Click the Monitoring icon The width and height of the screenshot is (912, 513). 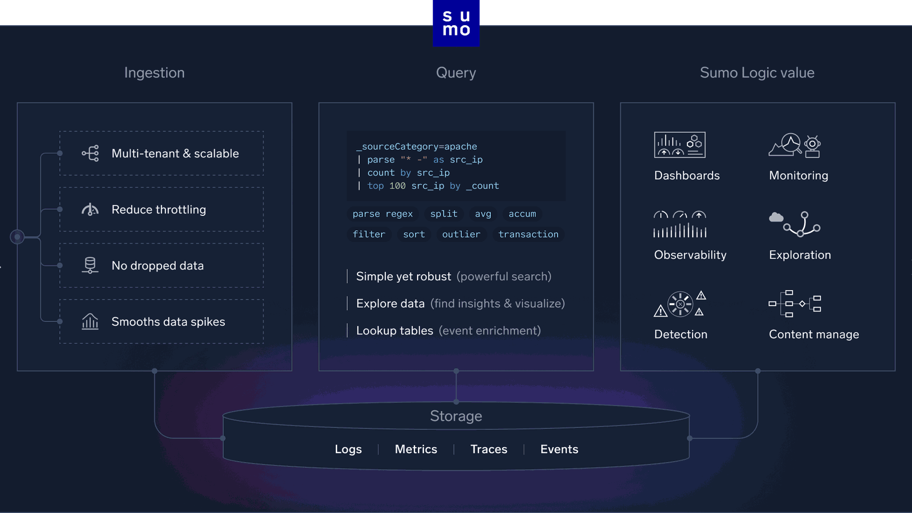[795, 145]
